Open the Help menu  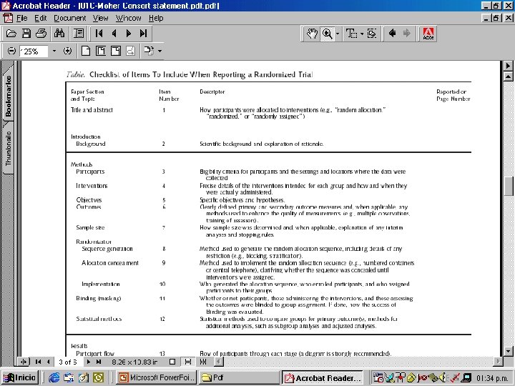click(x=156, y=18)
